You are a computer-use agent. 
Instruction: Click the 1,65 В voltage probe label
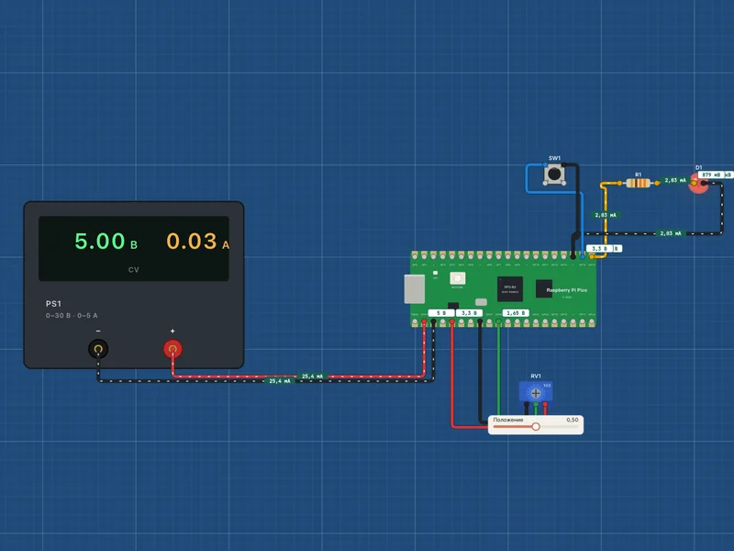(516, 313)
